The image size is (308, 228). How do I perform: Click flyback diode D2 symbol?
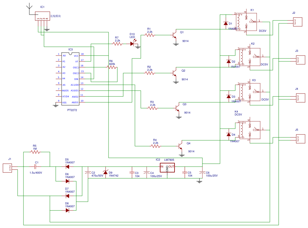tap(229, 61)
